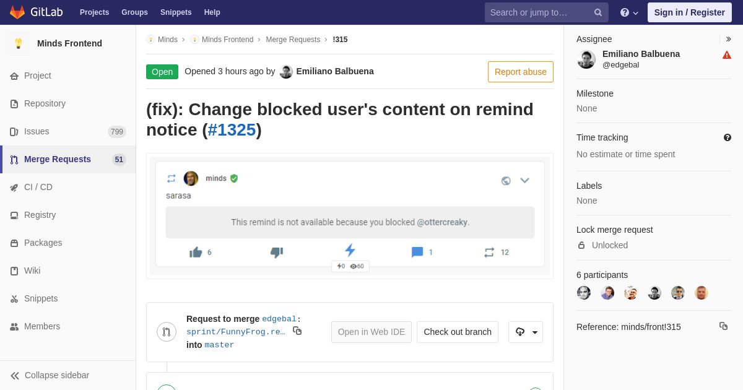The height and width of the screenshot is (390, 743).
Task: Select Snippets in the top navigation
Action: click(176, 12)
